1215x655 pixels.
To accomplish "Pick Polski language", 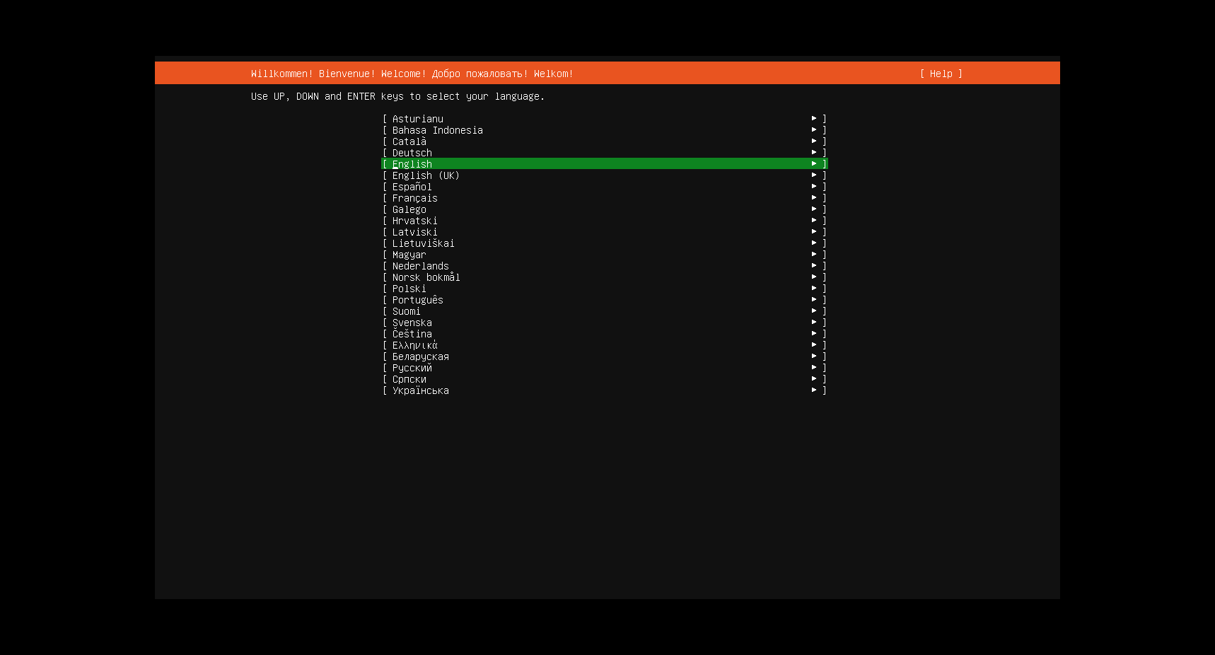I will click(x=605, y=289).
